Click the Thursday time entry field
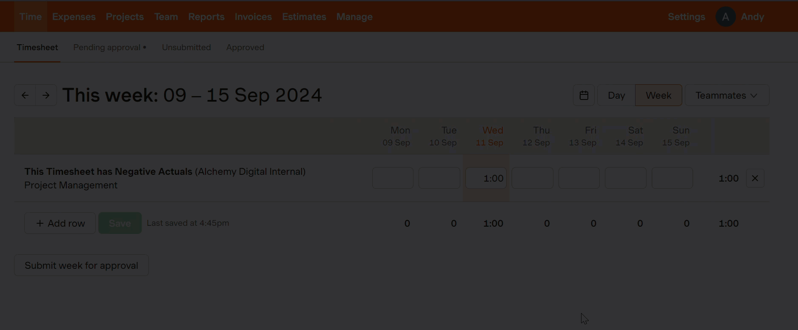798x330 pixels. pyautogui.click(x=533, y=178)
